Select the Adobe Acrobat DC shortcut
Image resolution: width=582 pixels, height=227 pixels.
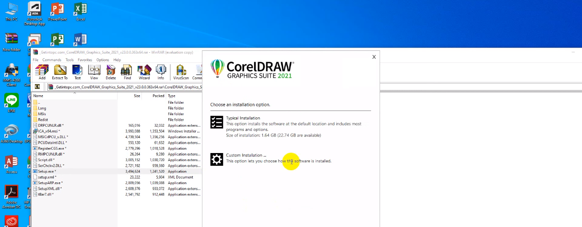point(12,197)
